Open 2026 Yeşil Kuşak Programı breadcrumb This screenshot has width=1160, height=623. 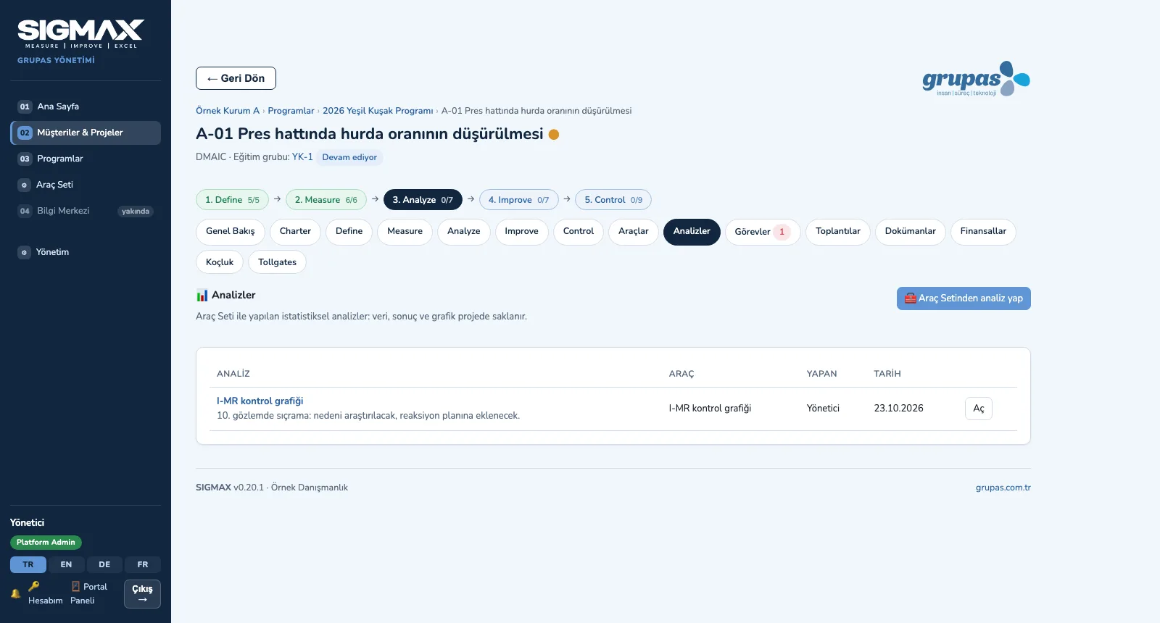(378, 111)
